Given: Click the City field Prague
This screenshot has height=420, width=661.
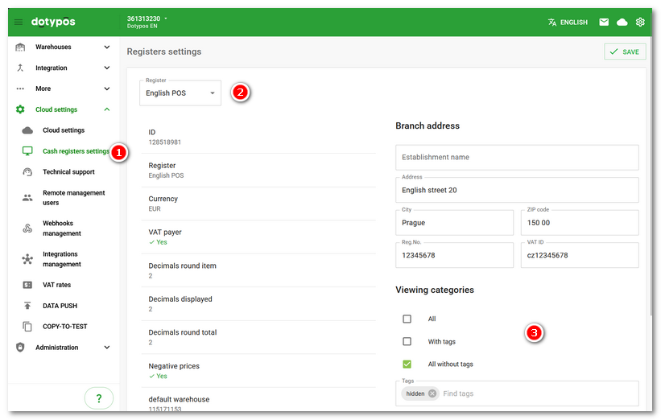Looking at the screenshot, I should (454, 222).
